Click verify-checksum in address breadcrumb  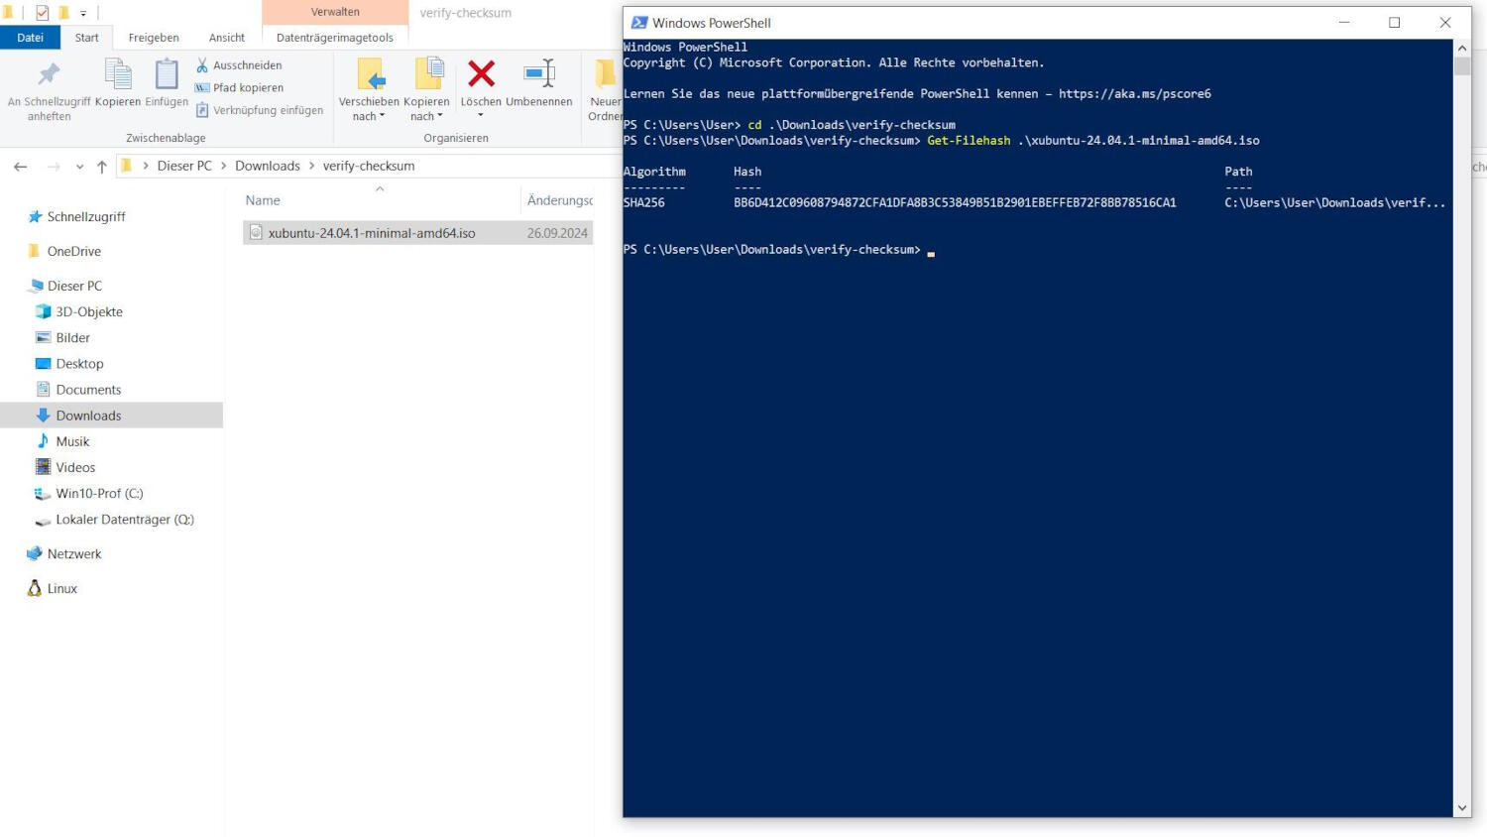[x=369, y=166]
